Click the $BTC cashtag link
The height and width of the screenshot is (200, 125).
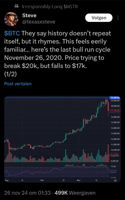12,33
